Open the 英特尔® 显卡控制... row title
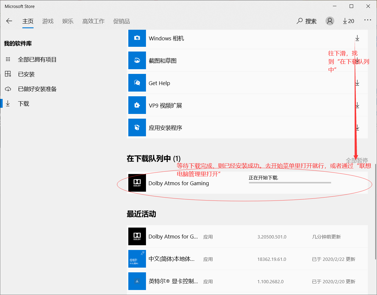This screenshot has height=295, width=377. tap(173, 281)
